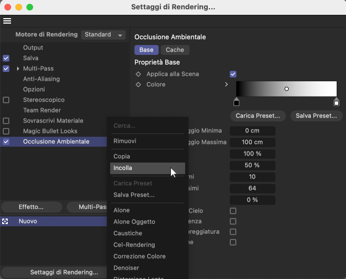Click the 0 % value field
Image resolution: width=346 pixels, height=279 pixels.
(252, 200)
